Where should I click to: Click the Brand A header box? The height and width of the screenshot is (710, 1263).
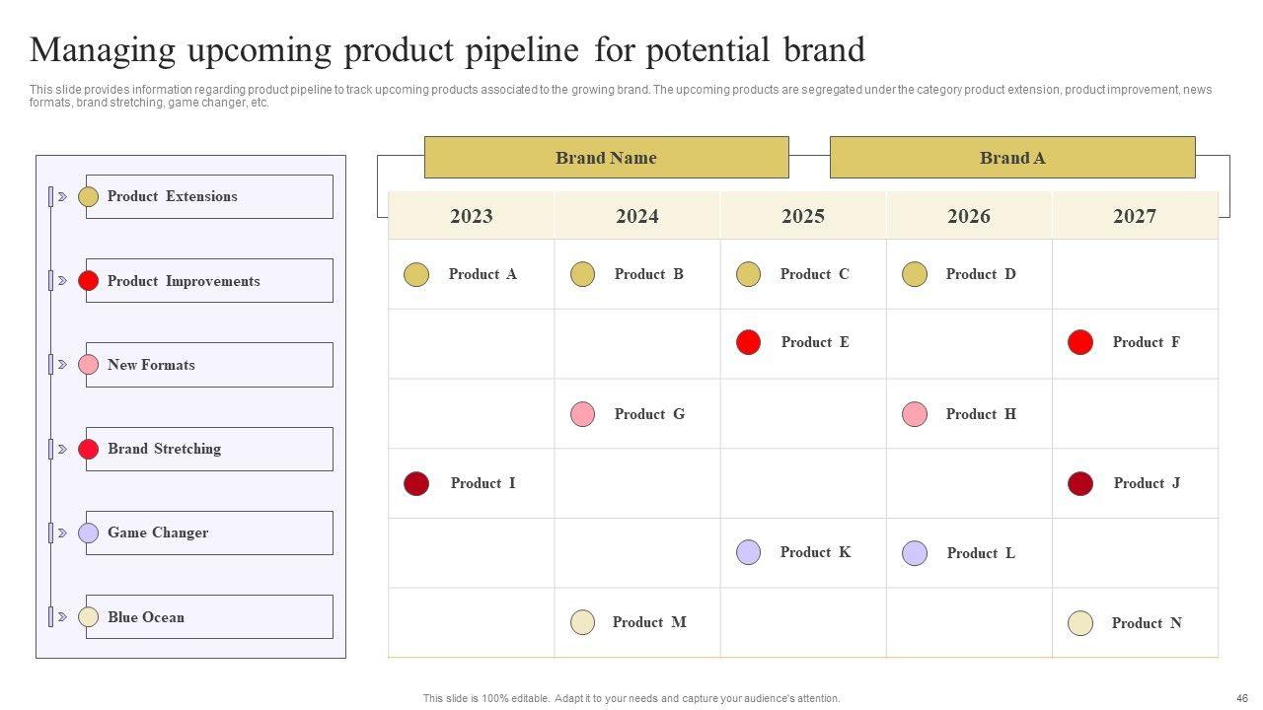point(1012,158)
